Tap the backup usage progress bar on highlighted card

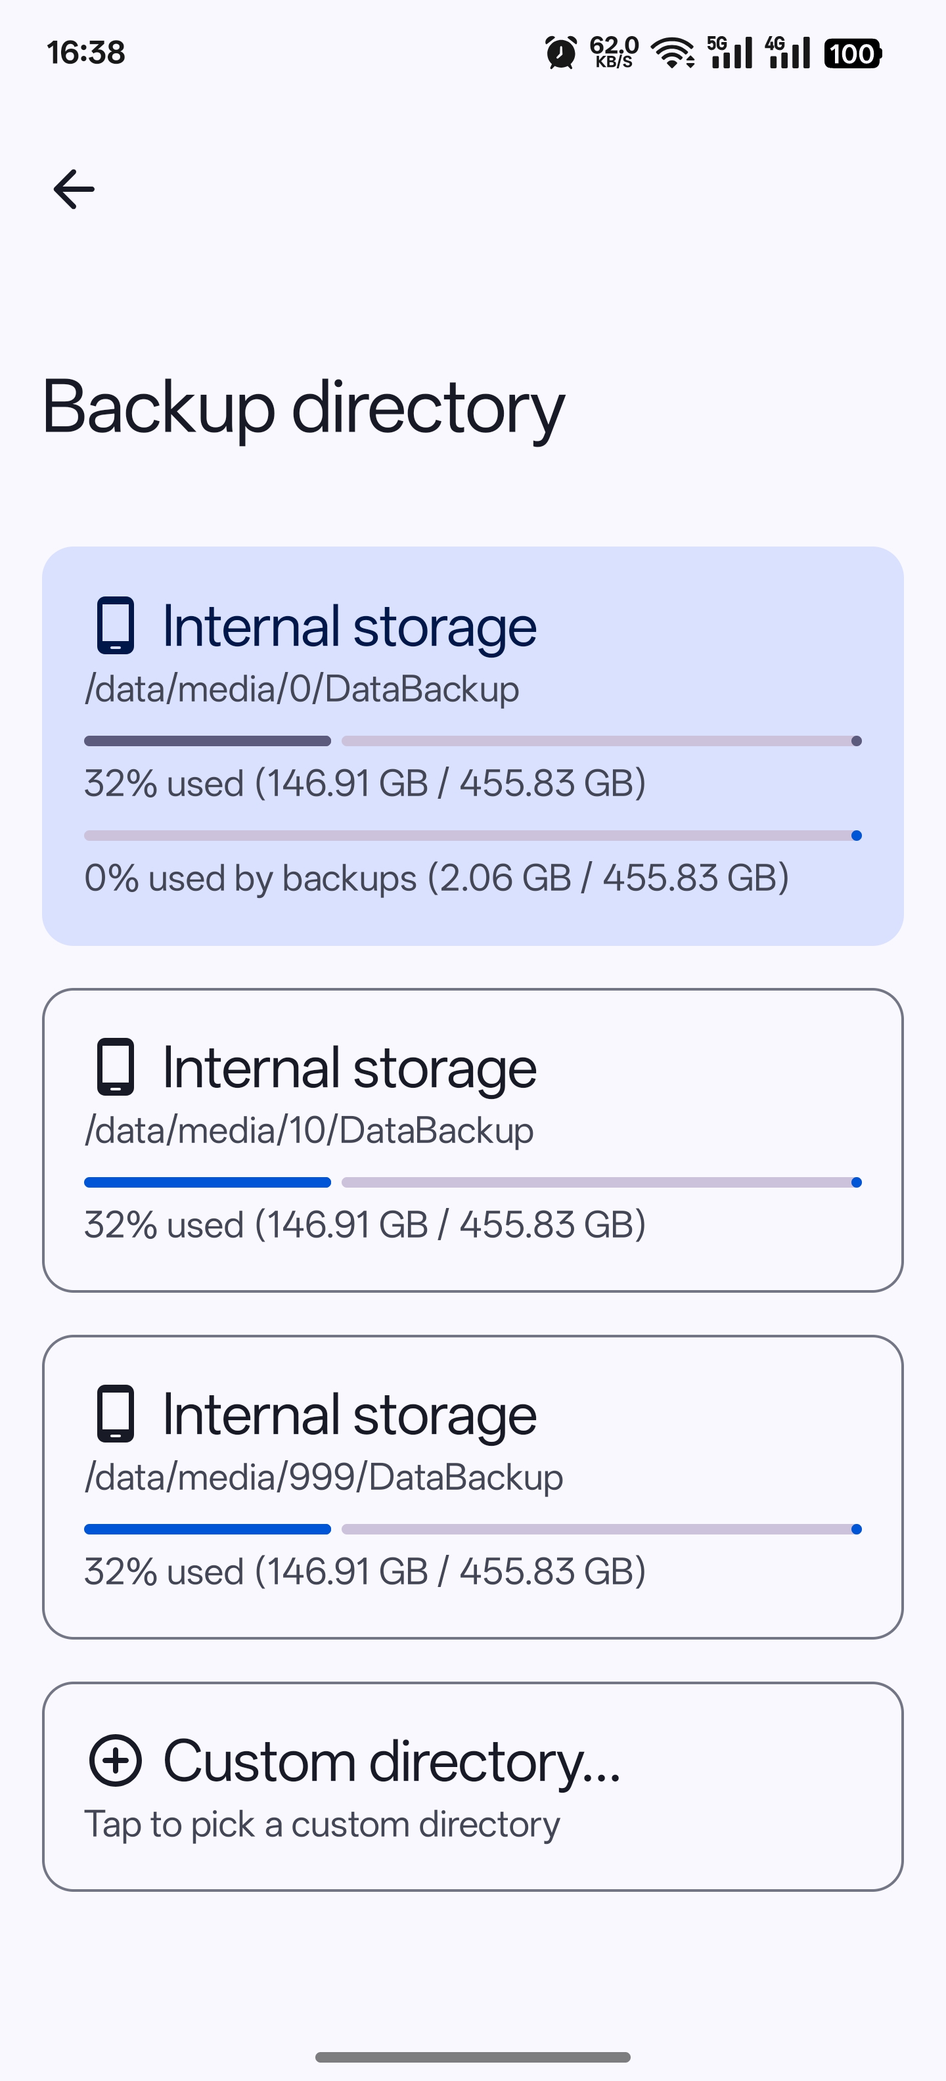pos(472,836)
